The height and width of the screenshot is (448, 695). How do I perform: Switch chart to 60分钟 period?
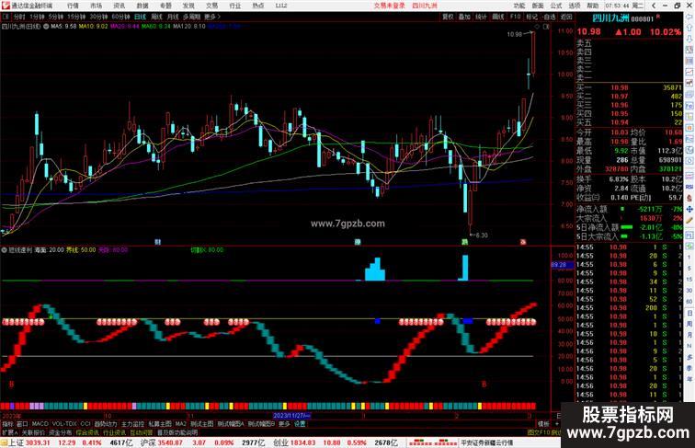pyautogui.click(x=120, y=17)
